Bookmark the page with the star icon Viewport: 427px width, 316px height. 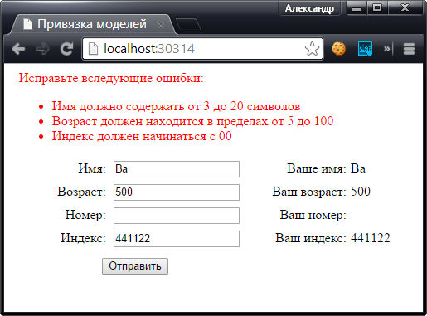(312, 49)
